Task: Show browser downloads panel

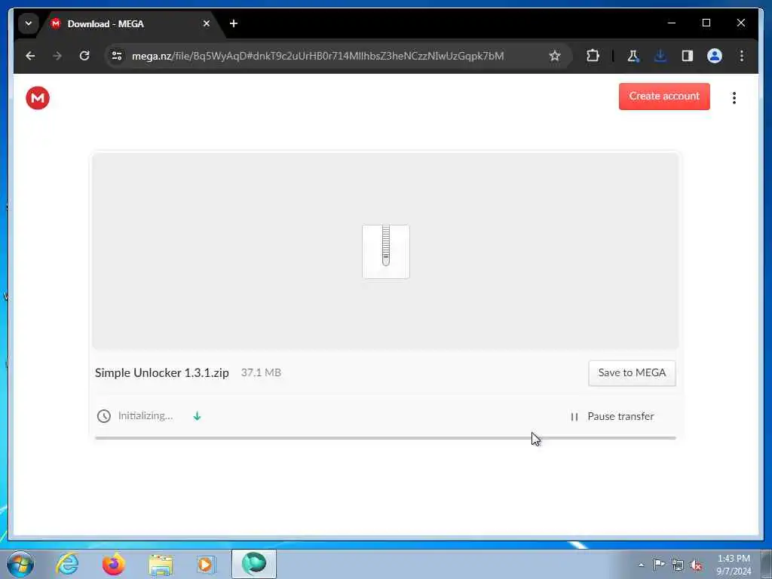Action: click(x=660, y=56)
